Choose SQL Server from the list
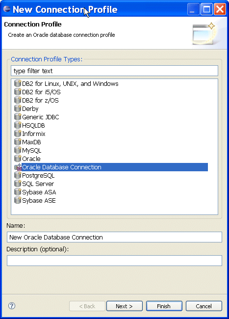This screenshot has width=229, height=319. click(x=38, y=184)
